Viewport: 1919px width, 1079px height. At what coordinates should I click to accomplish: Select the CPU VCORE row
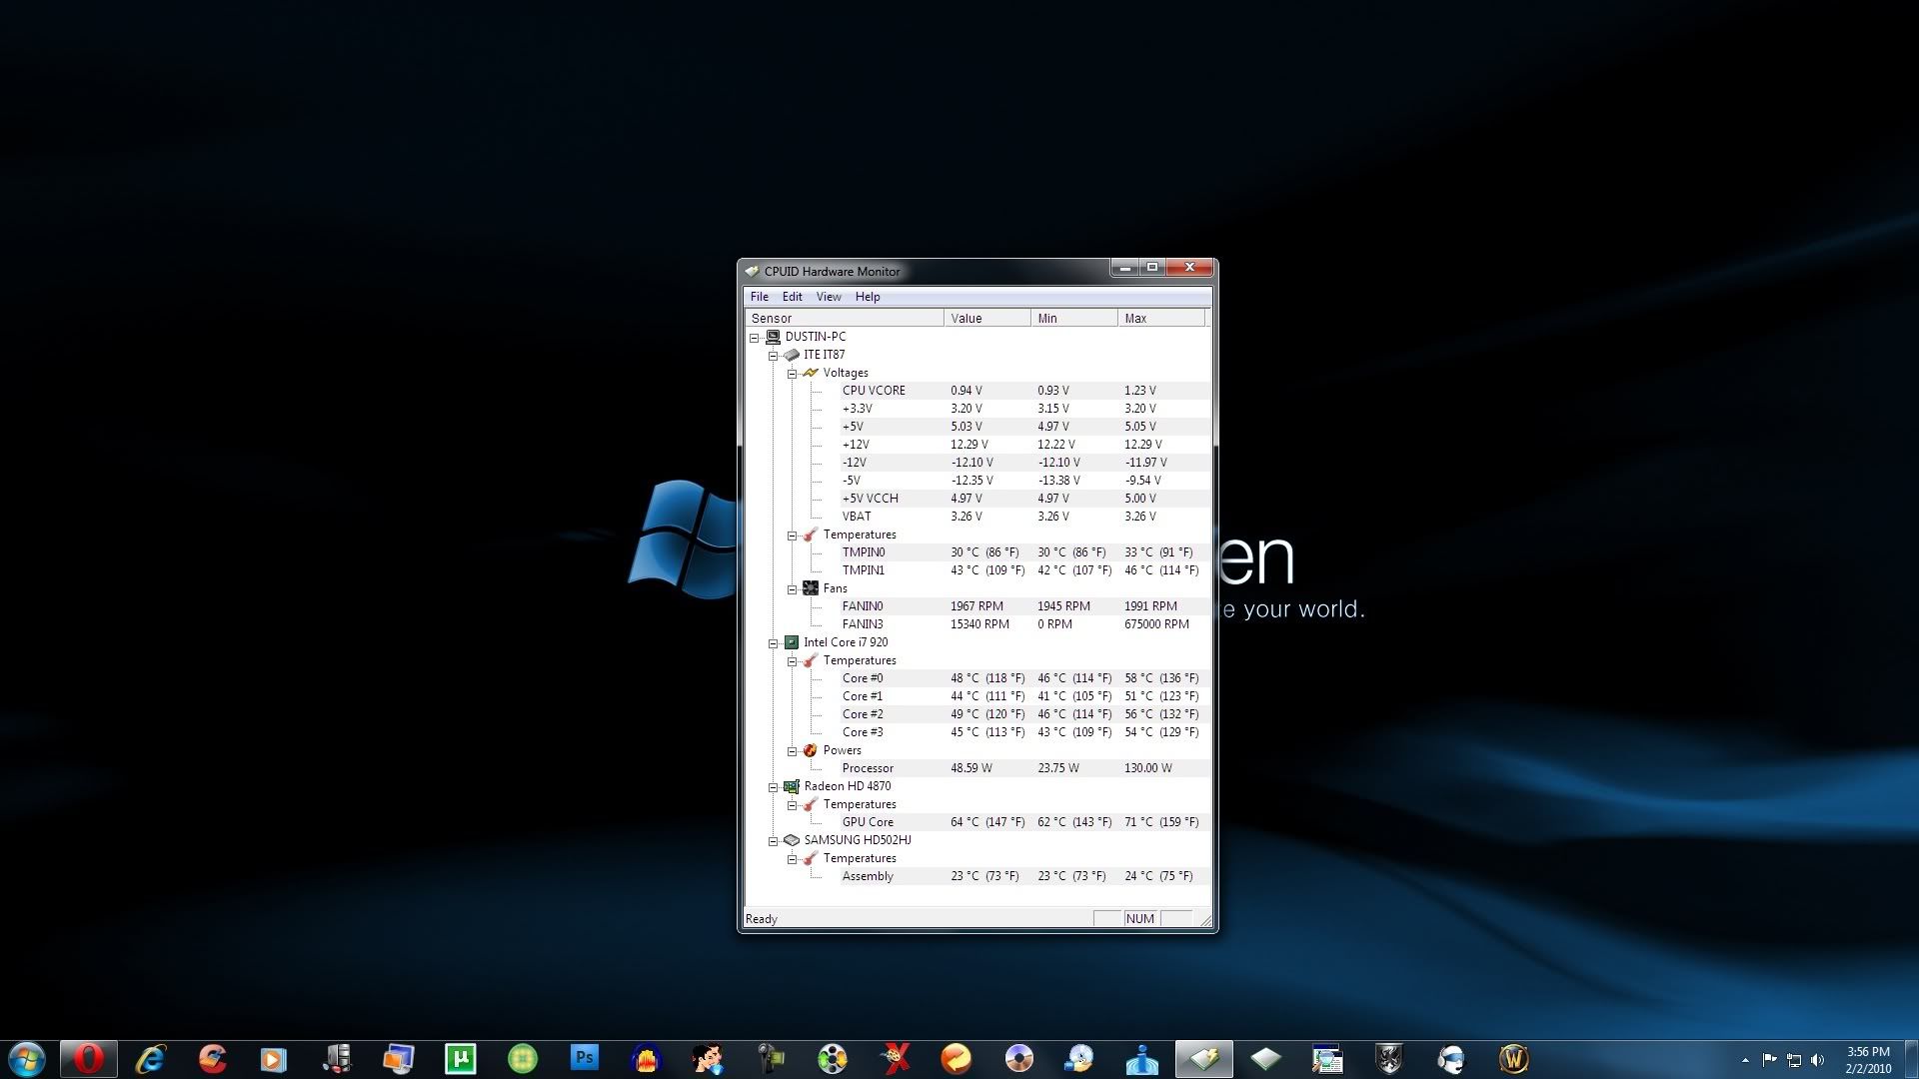(x=1024, y=391)
